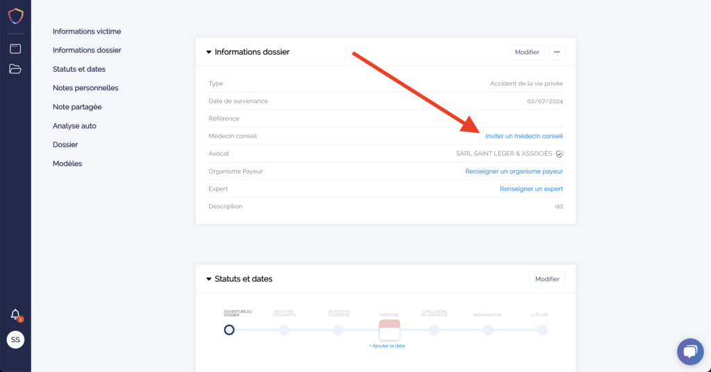Click Ajouter la date under Expertise
Viewport: 711px width, 372px height.
click(x=387, y=346)
